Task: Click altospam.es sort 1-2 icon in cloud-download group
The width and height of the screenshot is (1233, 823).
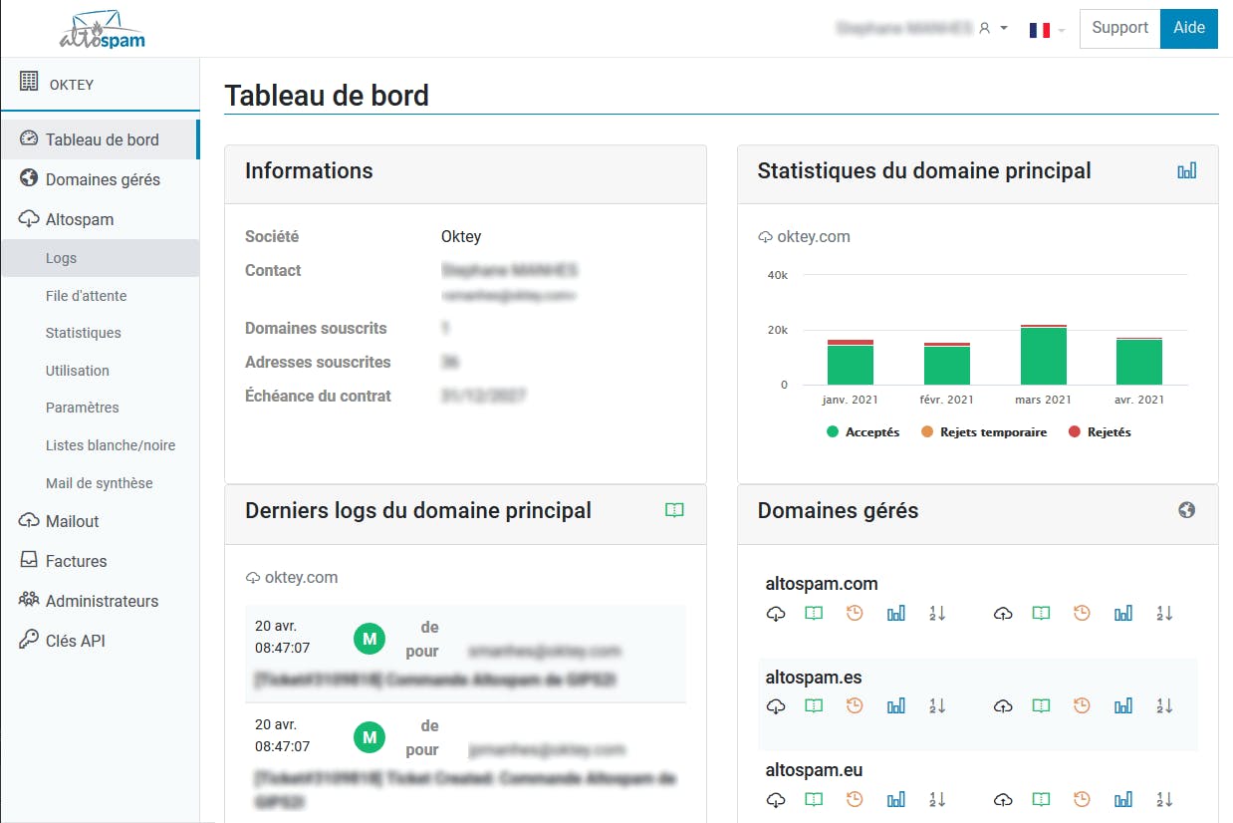Action: coord(937,705)
